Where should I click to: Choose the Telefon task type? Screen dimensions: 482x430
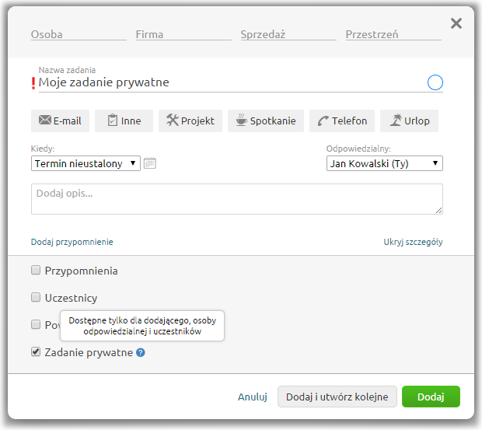pyautogui.click(x=342, y=121)
